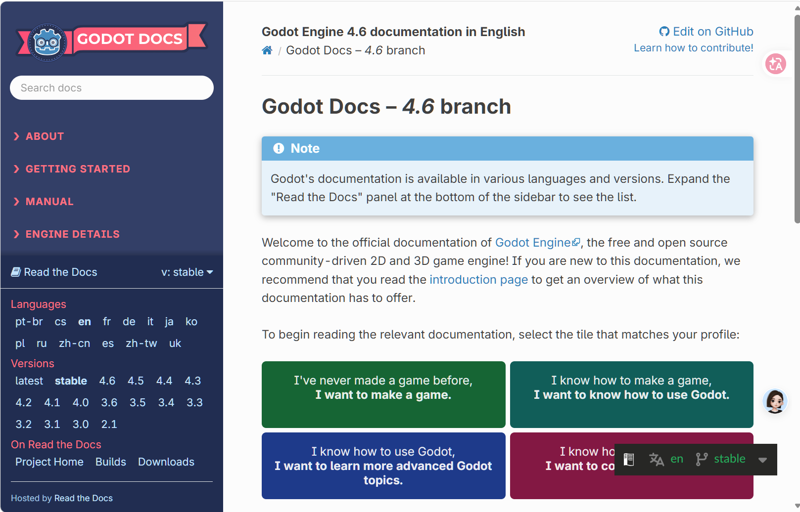Viewport: 800px width, 512px height.
Task: Click the Read the Docs book icon
Action: tap(16, 272)
